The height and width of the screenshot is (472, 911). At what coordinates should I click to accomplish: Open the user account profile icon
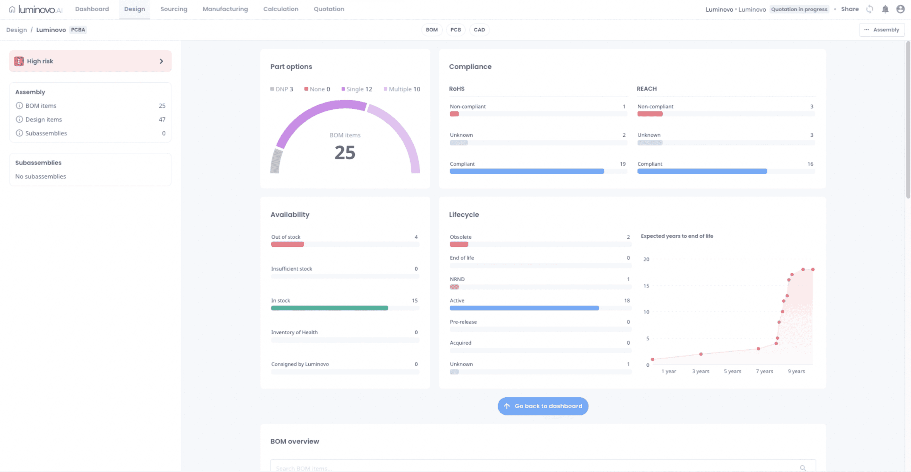pos(900,9)
